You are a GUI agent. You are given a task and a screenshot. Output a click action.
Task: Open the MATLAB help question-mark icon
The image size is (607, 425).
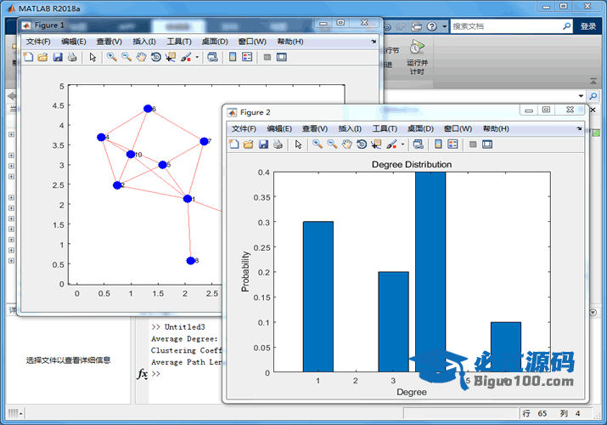click(431, 26)
